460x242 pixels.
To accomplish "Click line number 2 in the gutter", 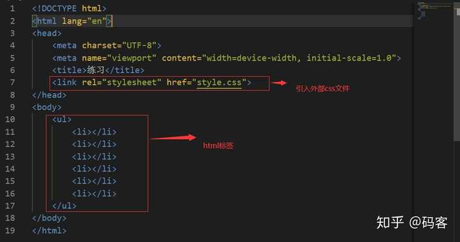I will 12,21.
